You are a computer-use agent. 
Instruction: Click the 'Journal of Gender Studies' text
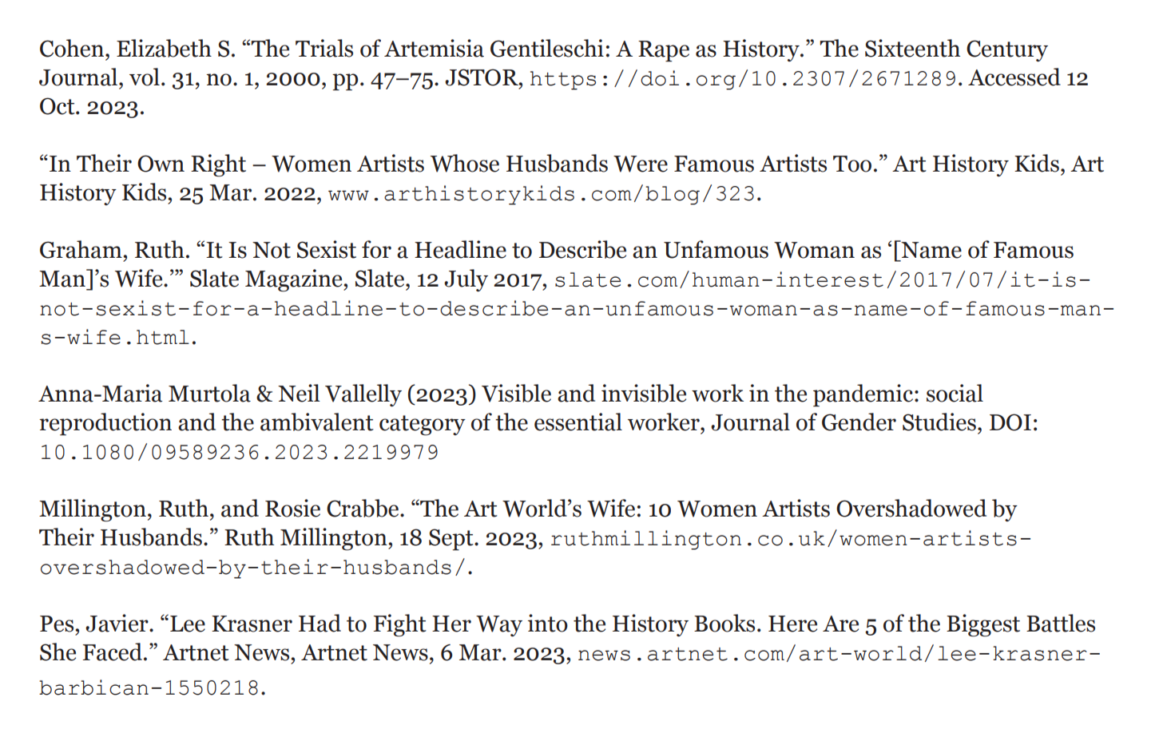pyautogui.click(x=846, y=423)
